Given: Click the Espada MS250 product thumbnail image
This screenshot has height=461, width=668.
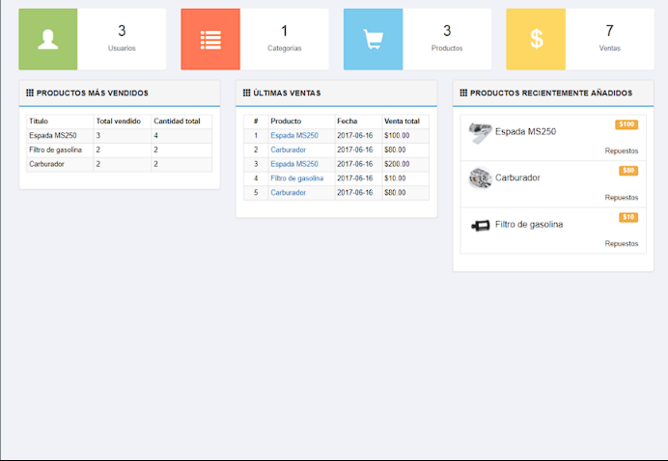Looking at the screenshot, I should coord(480,133).
